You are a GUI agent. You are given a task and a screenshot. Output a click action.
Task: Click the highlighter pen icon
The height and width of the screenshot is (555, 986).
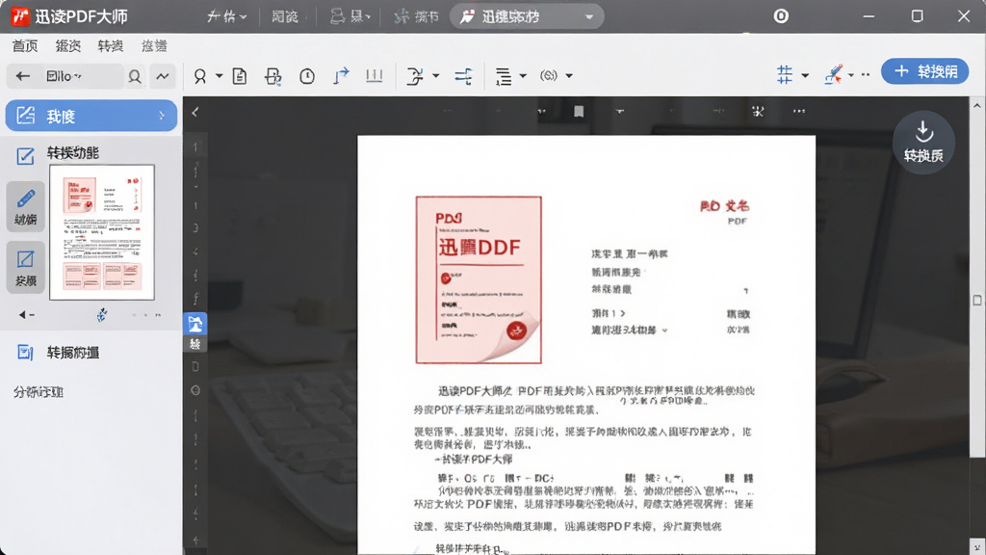click(834, 74)
